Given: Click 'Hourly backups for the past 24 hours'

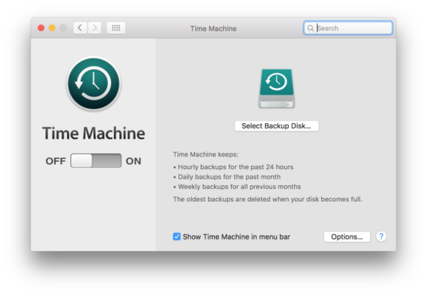Looking at the screenshot, I should (236, 167).
